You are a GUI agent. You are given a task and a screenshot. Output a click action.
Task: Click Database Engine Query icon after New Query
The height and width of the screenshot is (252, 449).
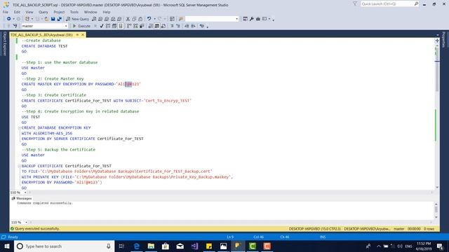click(x=94, y=19)
